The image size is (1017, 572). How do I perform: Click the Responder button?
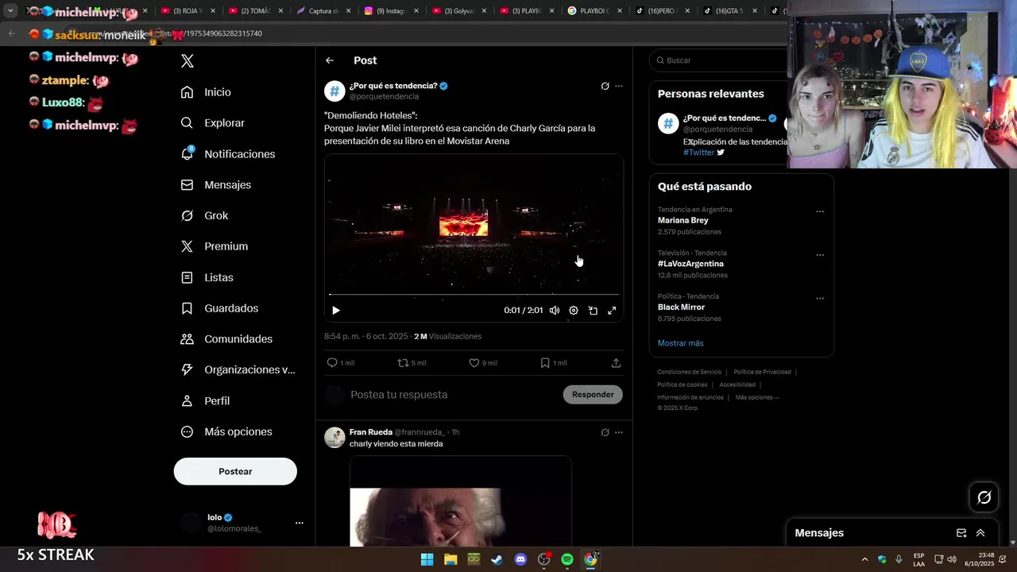593,395
